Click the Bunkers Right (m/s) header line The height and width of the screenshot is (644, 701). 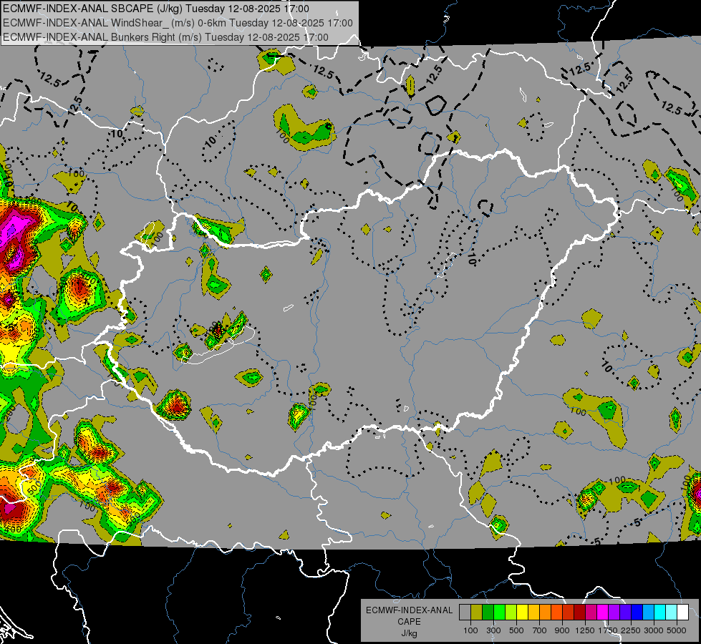[165, 37]
